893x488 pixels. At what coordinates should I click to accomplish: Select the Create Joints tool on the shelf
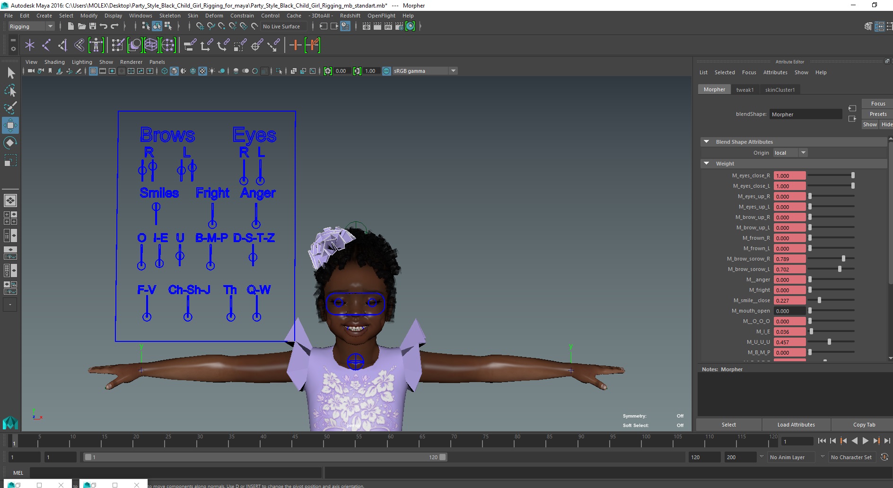click(46, 45)
